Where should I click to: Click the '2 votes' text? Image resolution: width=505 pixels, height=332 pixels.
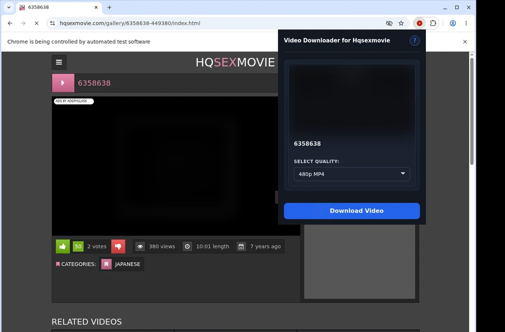click(x=97, y=247)
